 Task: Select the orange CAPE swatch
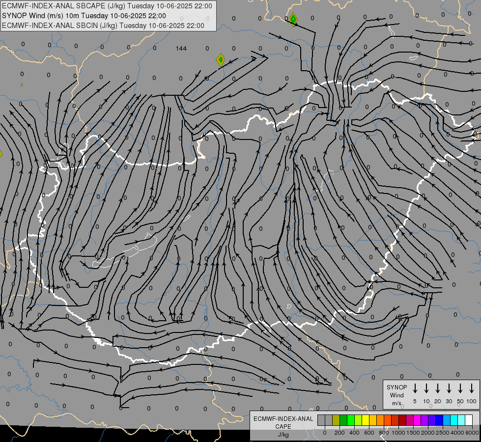point(380,420)
